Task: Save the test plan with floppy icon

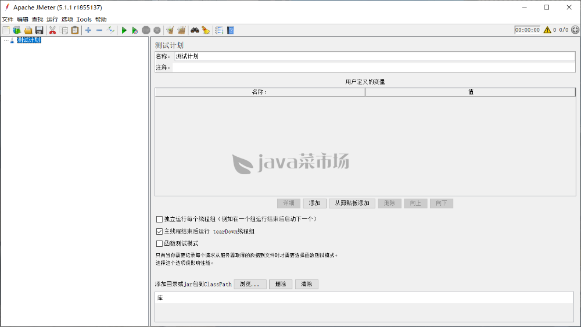Action: click(x=40, y=30)
